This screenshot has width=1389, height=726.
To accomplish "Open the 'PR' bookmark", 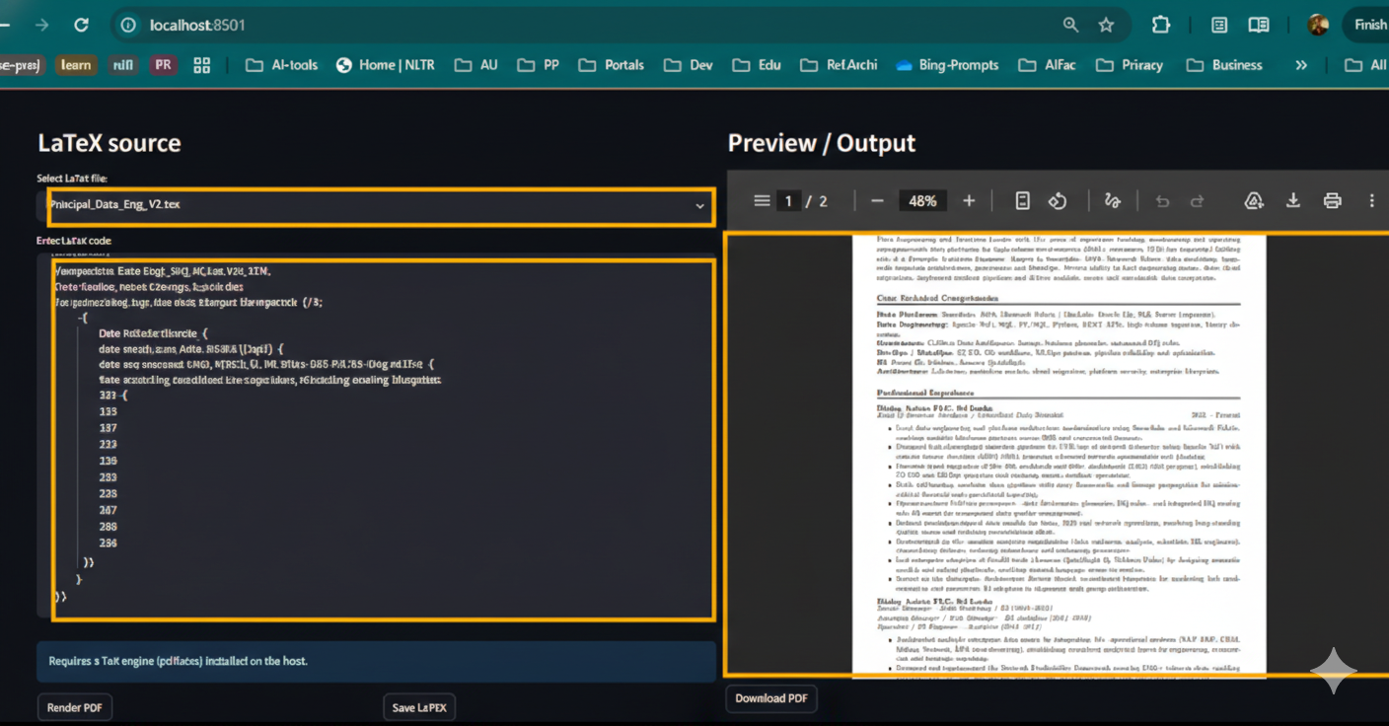I will (163, 65).
